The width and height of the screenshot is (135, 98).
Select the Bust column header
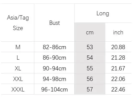click(x=54, y=23)
